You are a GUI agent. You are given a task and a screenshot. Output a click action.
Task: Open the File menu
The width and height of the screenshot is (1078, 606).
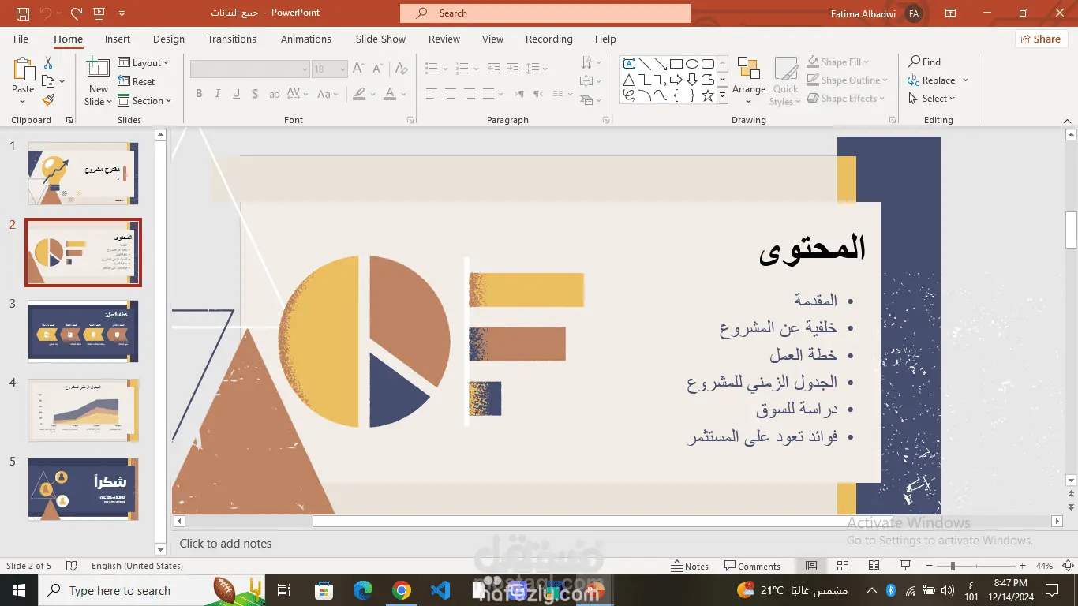pos(21,39)
